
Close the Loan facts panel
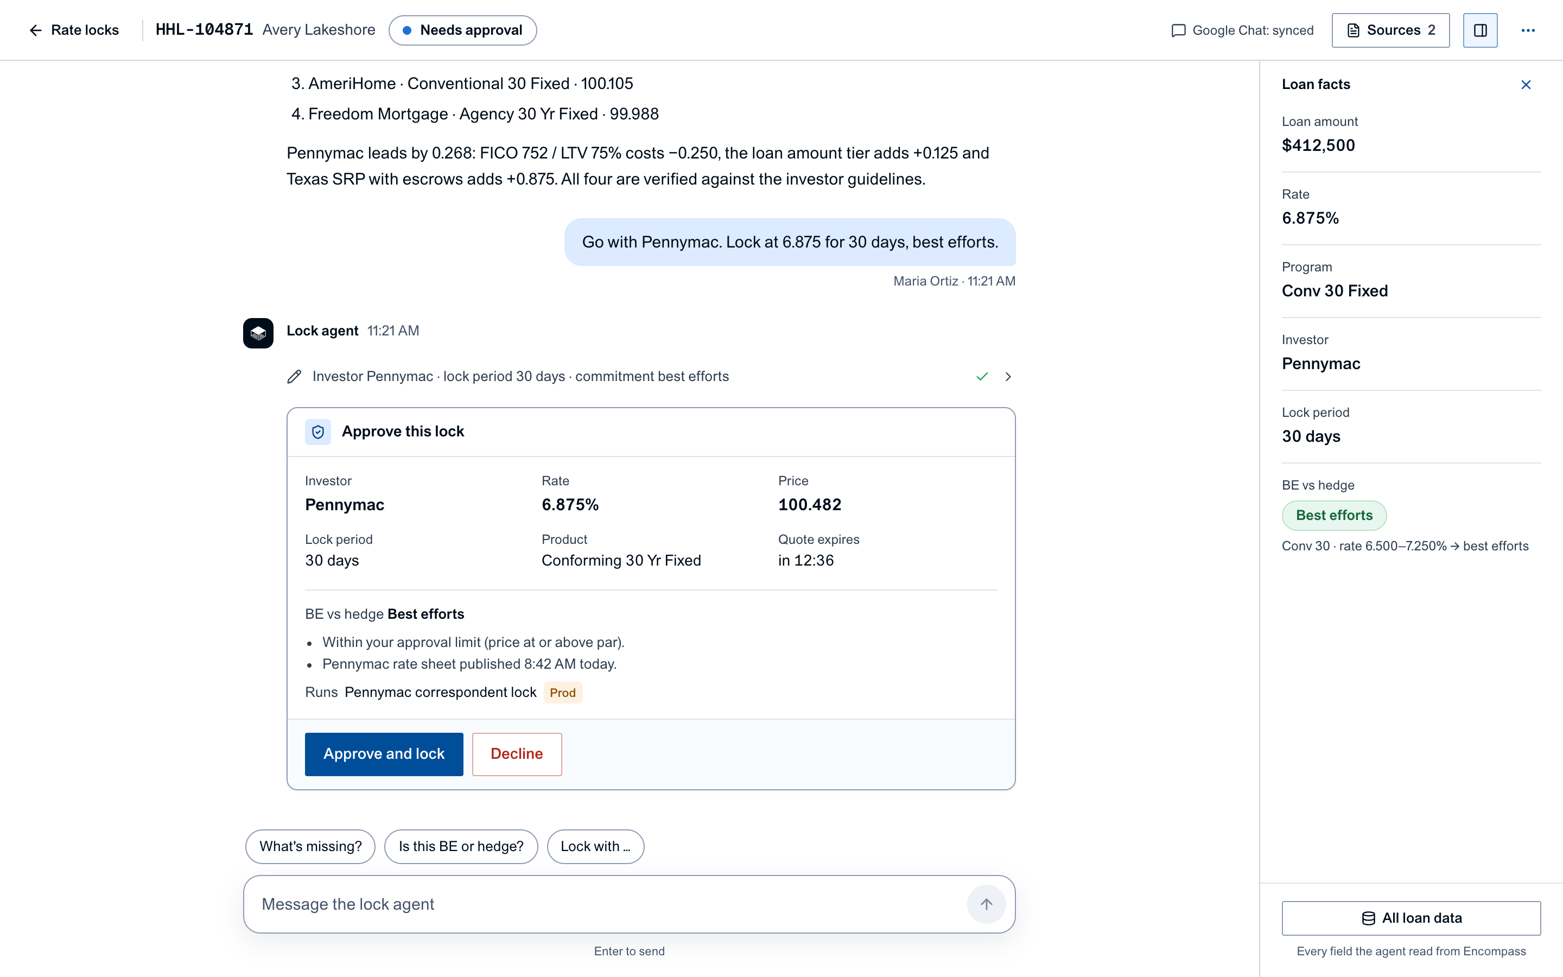[1526, 85]
